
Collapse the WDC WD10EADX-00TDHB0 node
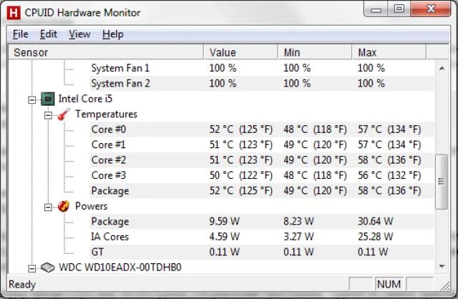[x=31, y=268]
